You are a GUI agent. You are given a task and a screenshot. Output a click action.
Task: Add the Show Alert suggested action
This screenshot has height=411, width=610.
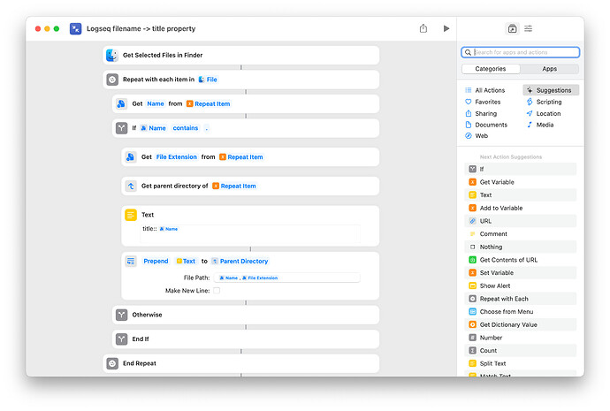(x=521, y=285)
